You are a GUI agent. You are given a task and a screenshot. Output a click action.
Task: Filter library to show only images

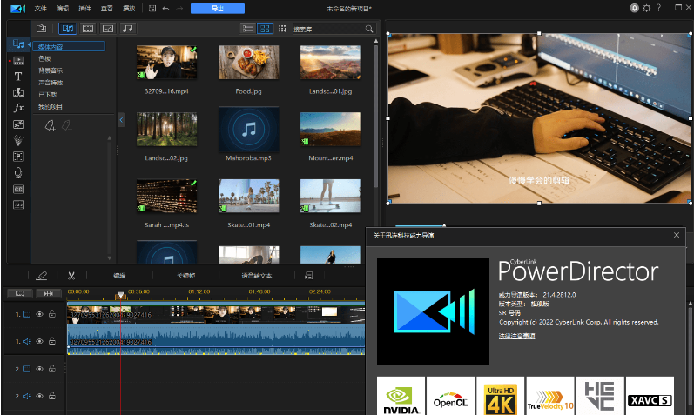click(x=108, y=29)
